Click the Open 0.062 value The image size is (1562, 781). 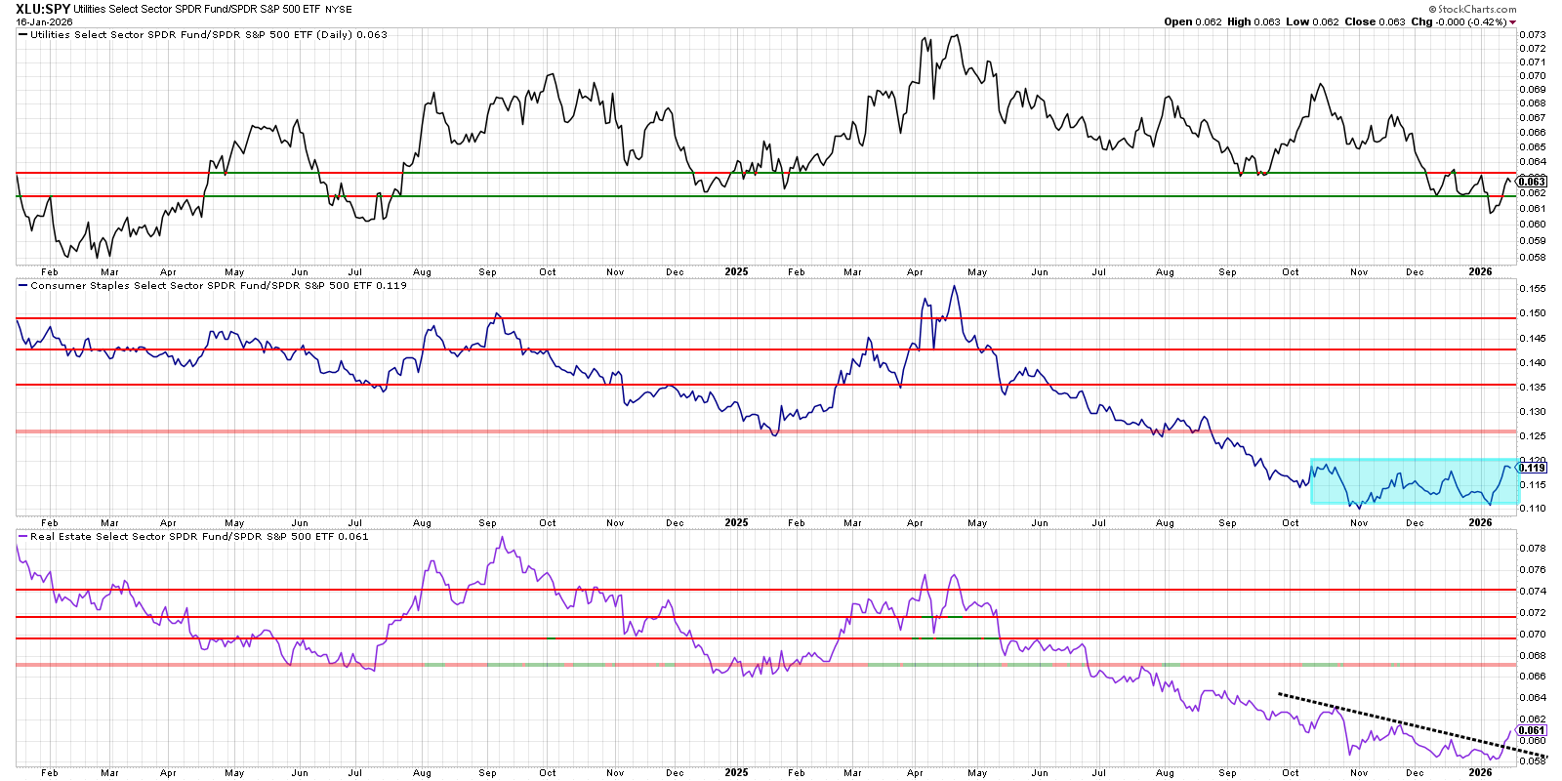coord(1193,21)
